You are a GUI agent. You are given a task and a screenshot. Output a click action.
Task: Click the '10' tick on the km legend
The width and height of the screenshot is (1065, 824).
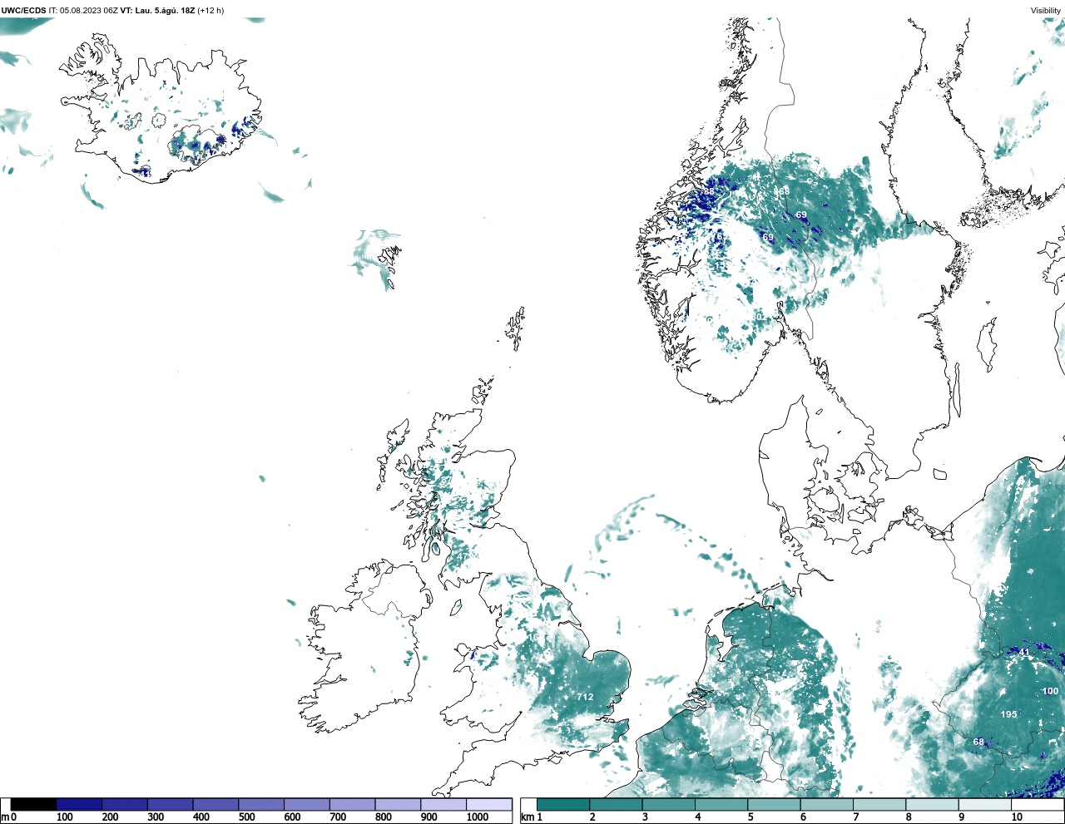click(1017, 817)
